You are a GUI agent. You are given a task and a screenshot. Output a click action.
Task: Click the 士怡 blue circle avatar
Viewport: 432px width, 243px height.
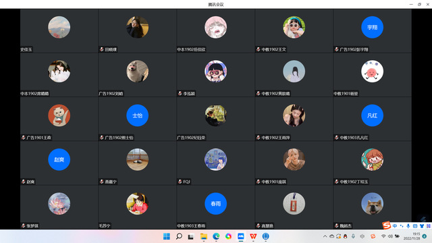pos(137,115)
